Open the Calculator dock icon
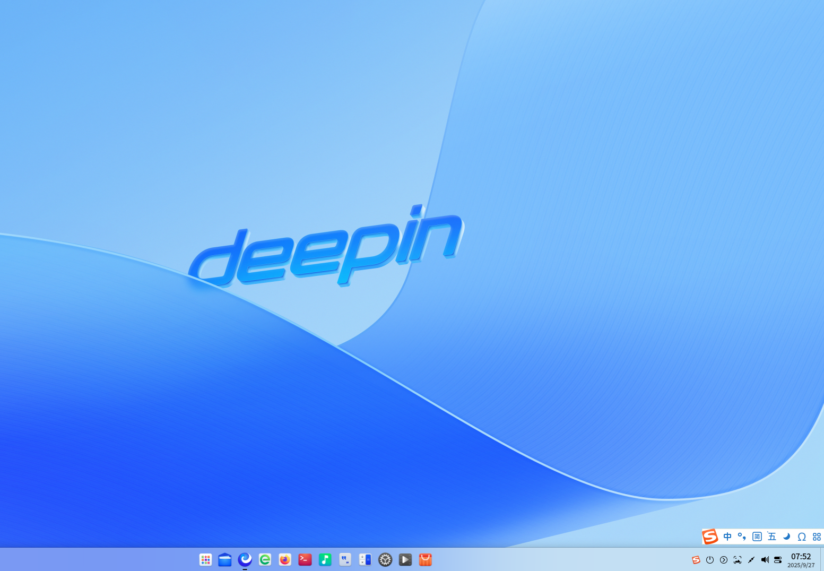 coord(365,559)
